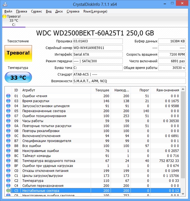
Task: Click the Буфер данных value 16384 KB
Action: [x=172, y=41]
